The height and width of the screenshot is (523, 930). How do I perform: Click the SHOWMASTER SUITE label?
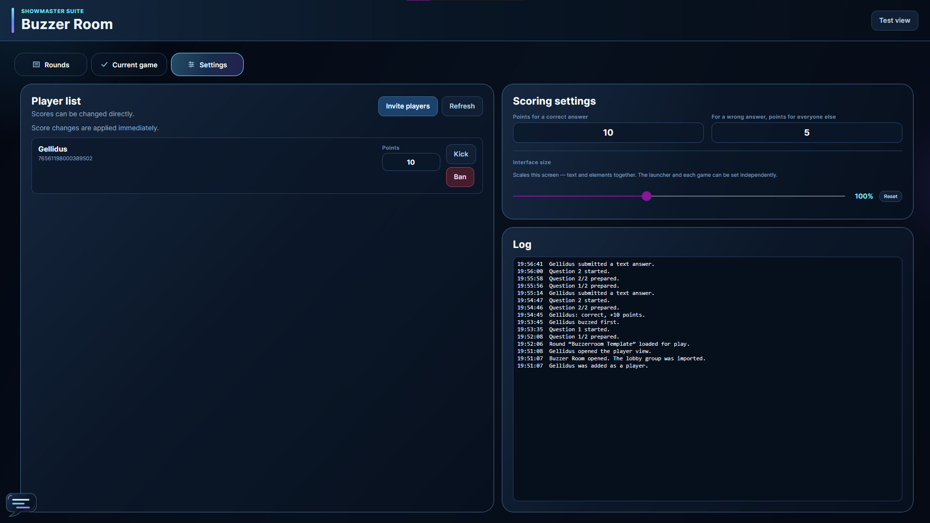[x=52, y=11]
